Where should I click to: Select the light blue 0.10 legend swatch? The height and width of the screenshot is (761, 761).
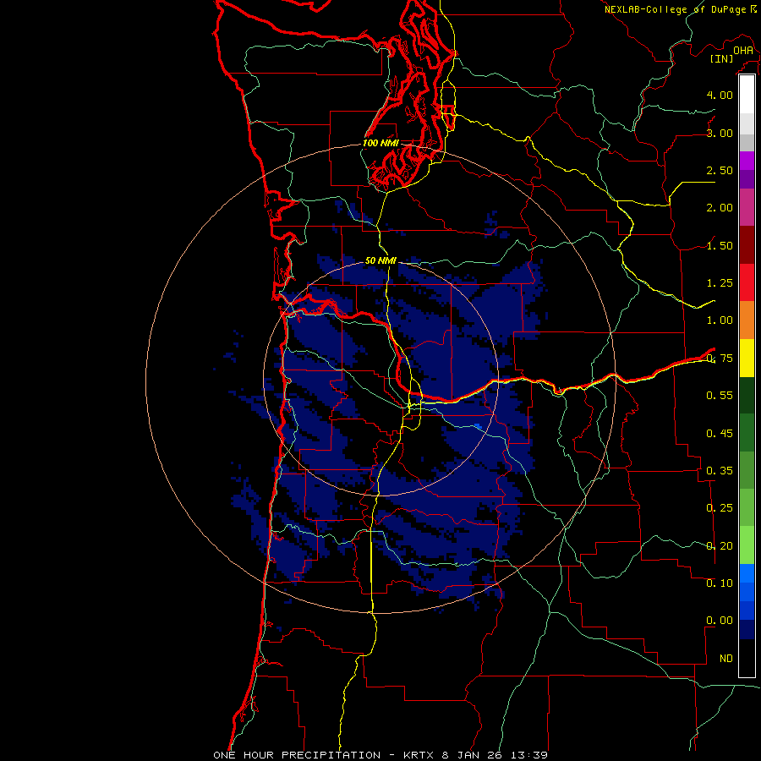[x=747, y=573]
